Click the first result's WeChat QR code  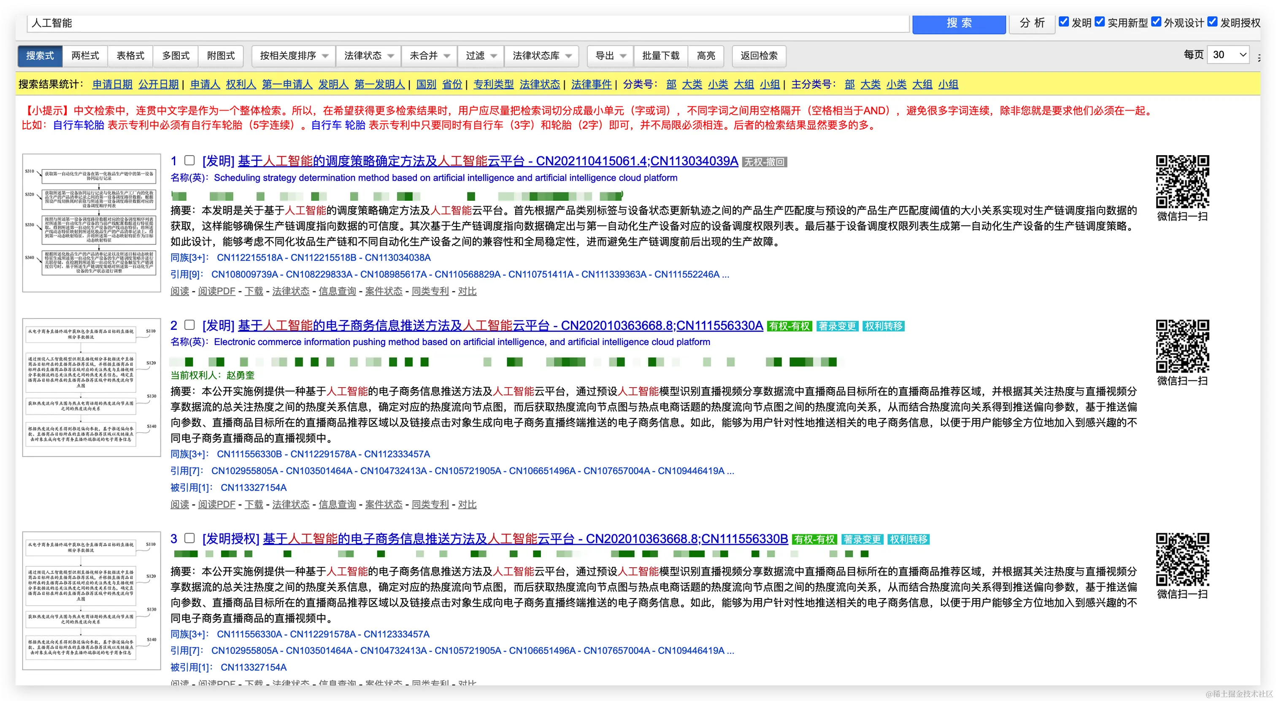coord(1182,182)
